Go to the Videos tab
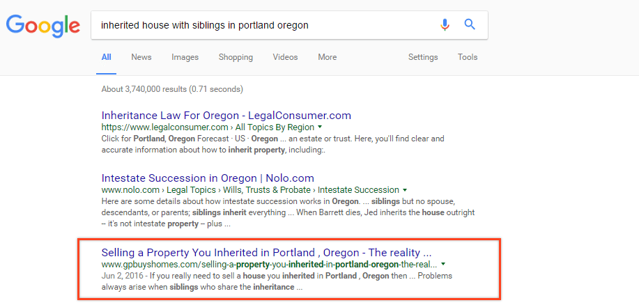639x305 pixels. [x=285, y=57]
